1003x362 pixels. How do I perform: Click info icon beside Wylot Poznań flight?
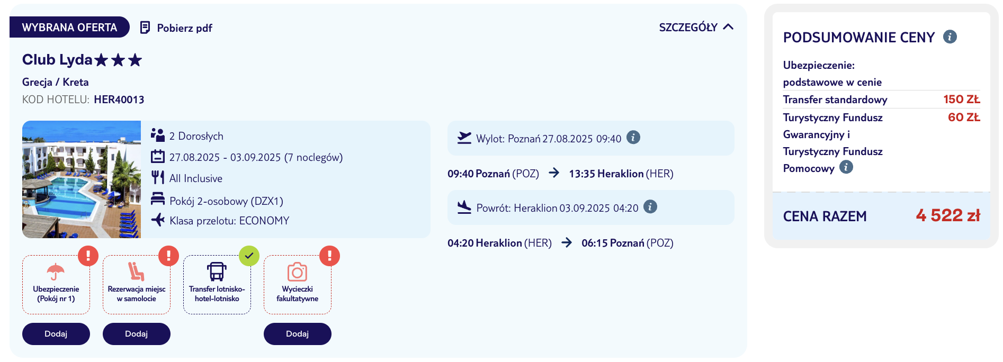tap(633, 138)
